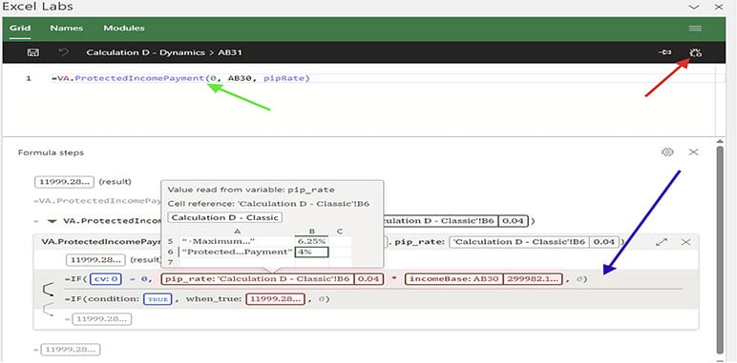Click the Calculation D - Classic sheet button

224,217
